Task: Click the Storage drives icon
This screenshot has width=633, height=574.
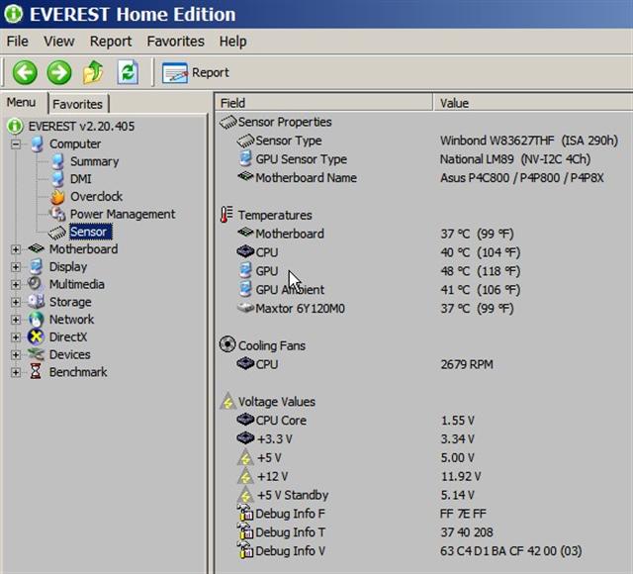Action: point(37,302)
